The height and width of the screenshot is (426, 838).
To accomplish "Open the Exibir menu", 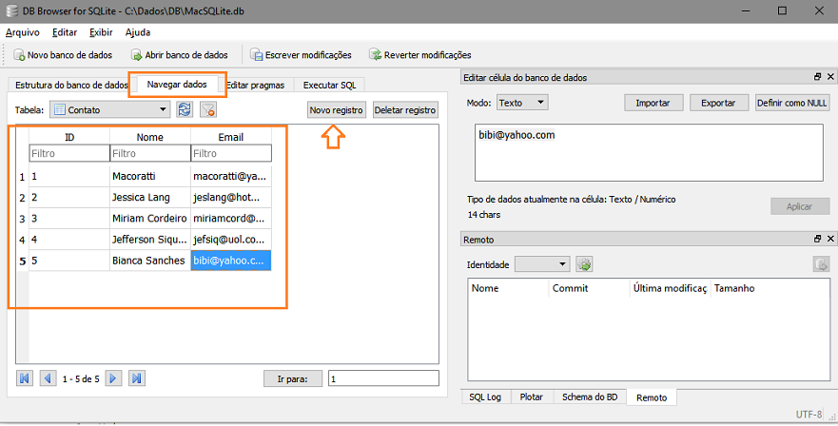I will (101, 32).
